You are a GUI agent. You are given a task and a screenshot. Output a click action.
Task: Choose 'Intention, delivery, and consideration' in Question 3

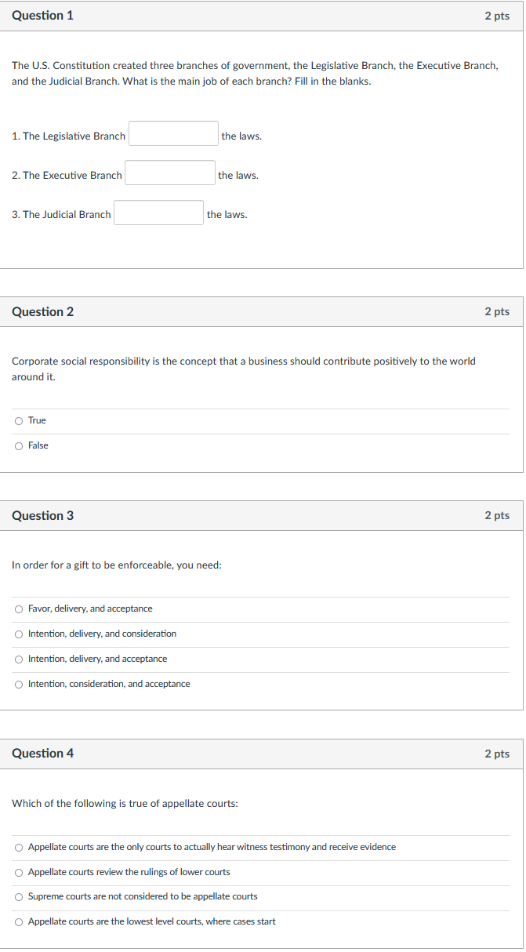[x=18, y=634]
